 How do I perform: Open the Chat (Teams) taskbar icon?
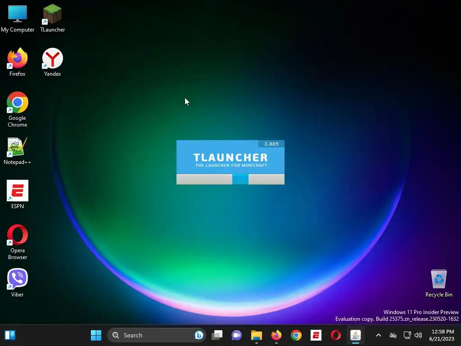coord(237,335)
